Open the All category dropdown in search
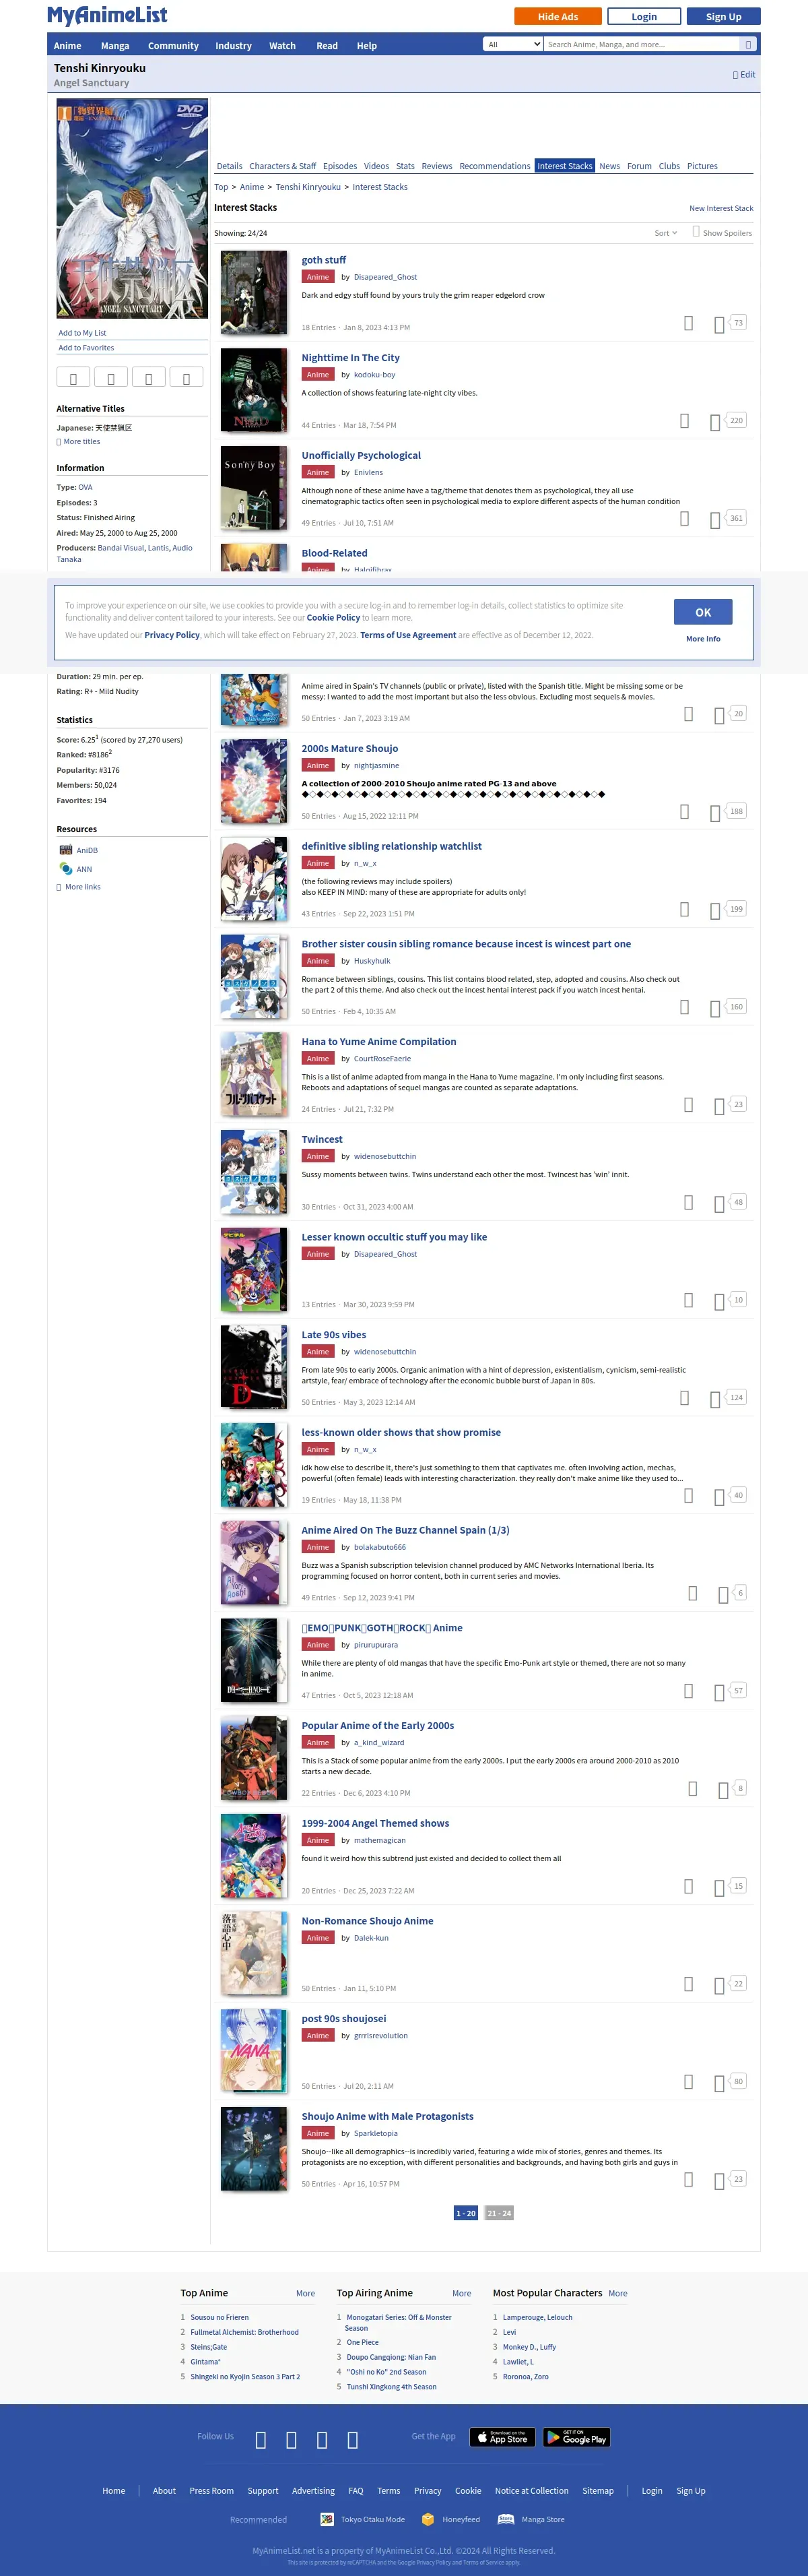 [513, 44]
